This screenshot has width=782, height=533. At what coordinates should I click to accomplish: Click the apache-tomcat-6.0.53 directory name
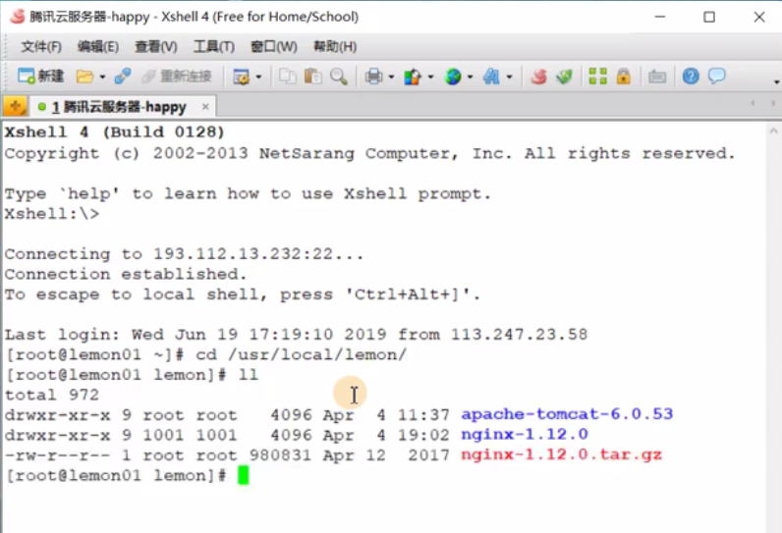click(x=567, y=414)
